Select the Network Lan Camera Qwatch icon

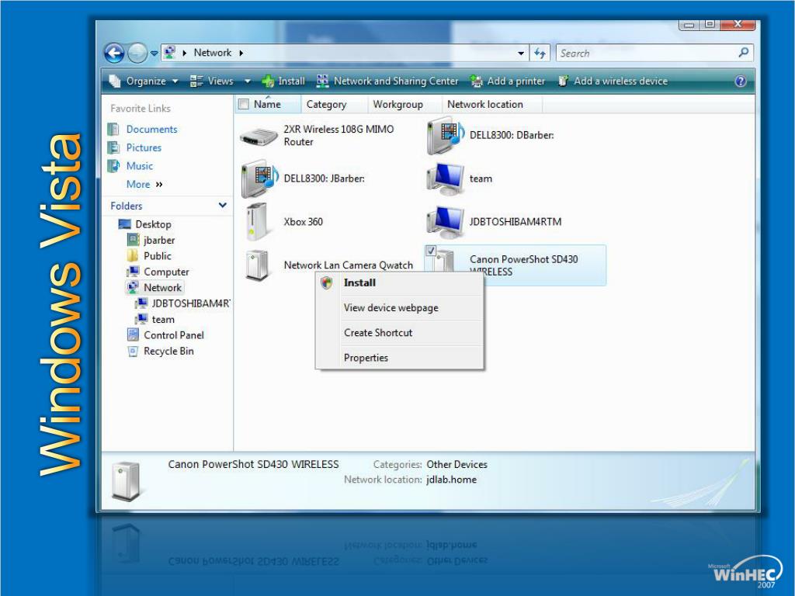pyautogui.click(x=256, y=265)
